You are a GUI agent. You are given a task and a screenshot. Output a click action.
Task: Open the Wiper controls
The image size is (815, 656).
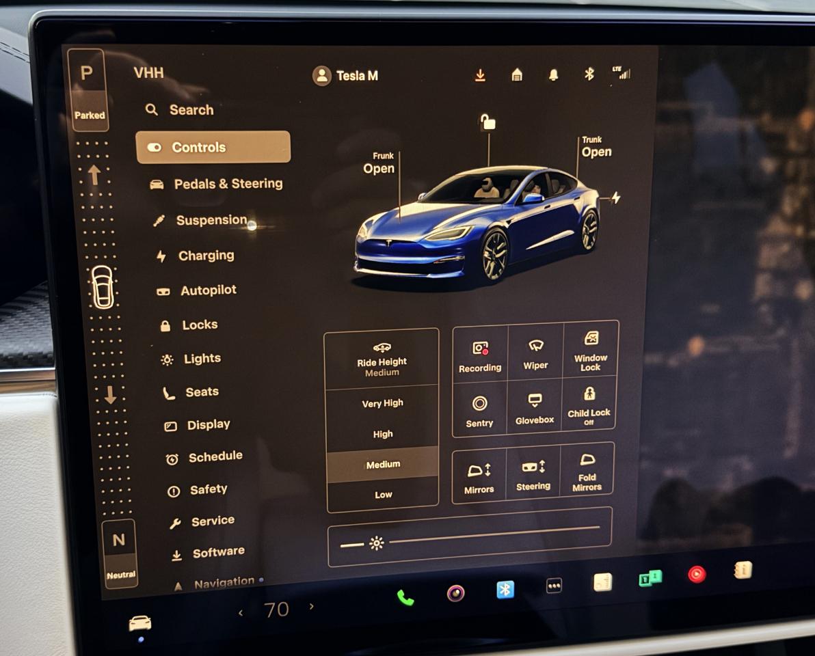click(535, 354)
